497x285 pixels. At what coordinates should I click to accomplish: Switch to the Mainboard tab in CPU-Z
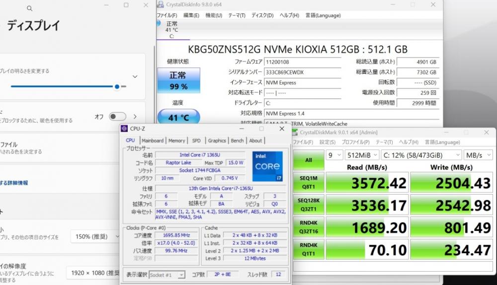[153, 141]
